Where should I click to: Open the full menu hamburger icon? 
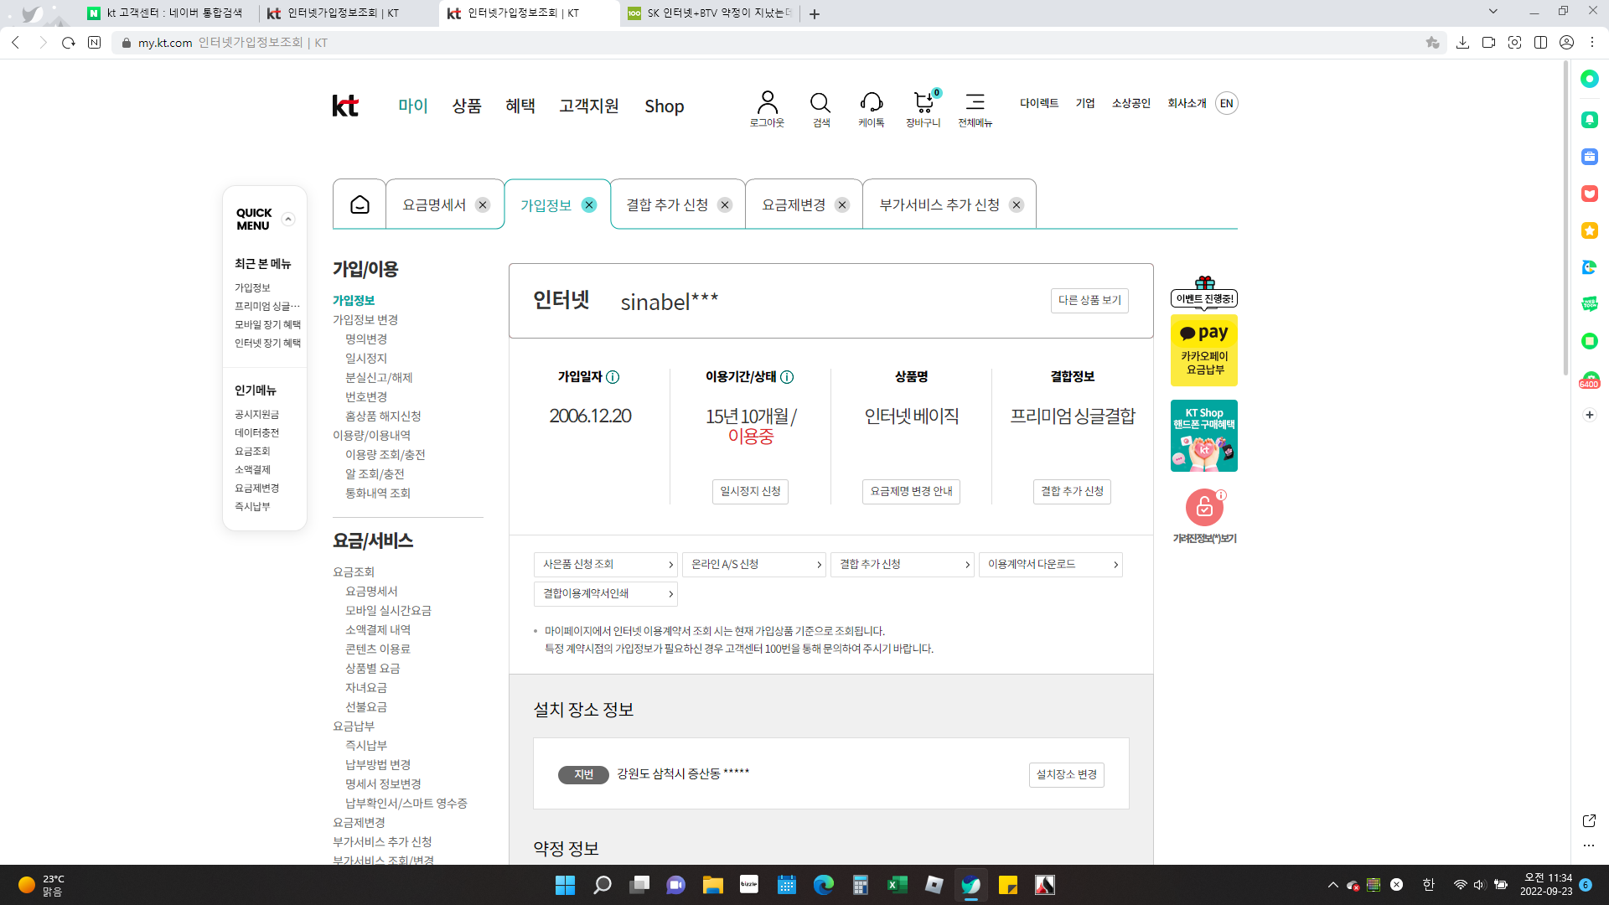tap(975, 102)
